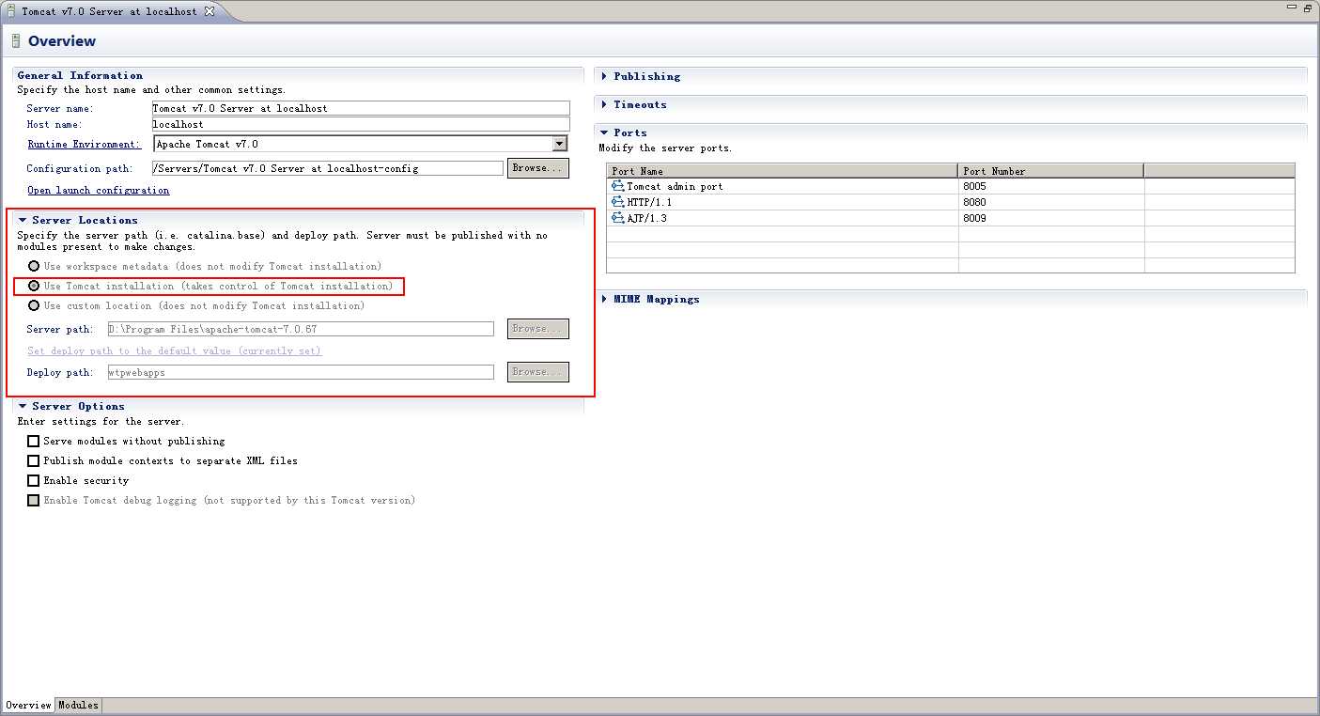Image resolution: width=1320 pixels, height=716 pixels.
Task: Browse for the Configuration path
Action: [538, 168]
